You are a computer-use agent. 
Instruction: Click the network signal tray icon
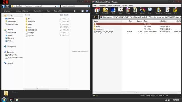tap(166, 100)
